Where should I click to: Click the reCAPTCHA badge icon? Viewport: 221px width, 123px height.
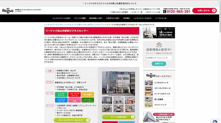pyautogui.click(x=215, y=121)
